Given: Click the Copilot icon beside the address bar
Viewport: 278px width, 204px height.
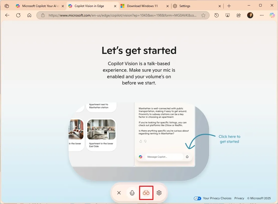Looking at the screenshot, I should tap(272, 15).
